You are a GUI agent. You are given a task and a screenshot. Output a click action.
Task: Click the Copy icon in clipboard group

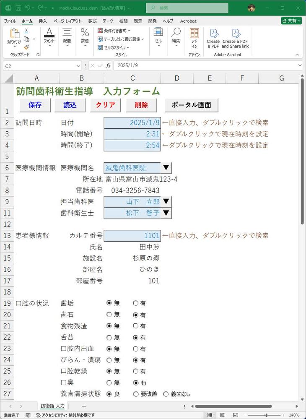pos(26,39)
